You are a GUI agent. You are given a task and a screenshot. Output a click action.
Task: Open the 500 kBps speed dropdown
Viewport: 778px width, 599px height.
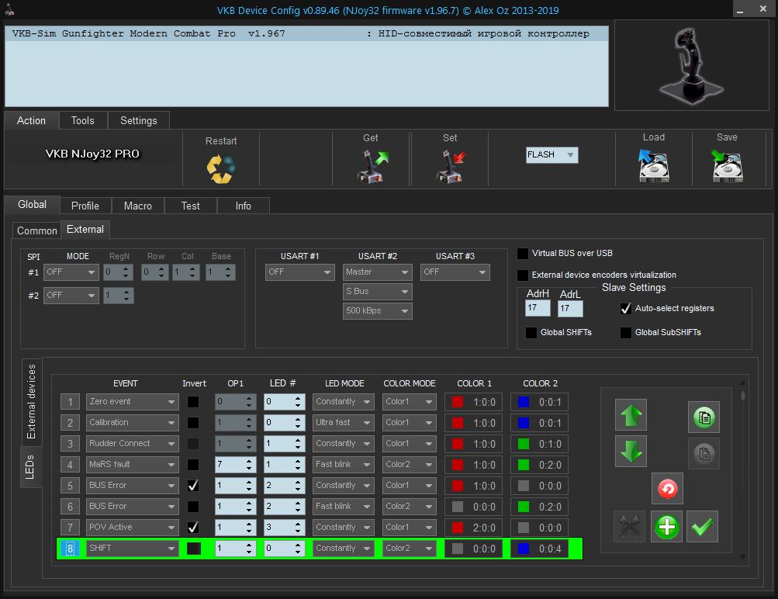[377, 310]
